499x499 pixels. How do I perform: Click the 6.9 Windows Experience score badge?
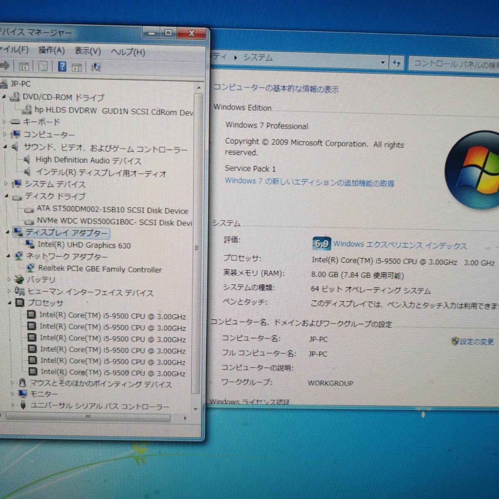321,244
